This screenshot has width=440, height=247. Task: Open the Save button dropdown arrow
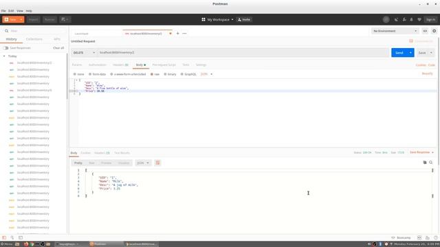point(431,53)
